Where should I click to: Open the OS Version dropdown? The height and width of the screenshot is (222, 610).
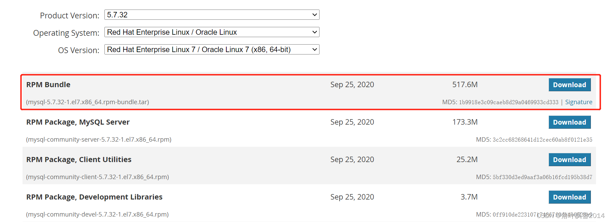[x=212, y=49]
